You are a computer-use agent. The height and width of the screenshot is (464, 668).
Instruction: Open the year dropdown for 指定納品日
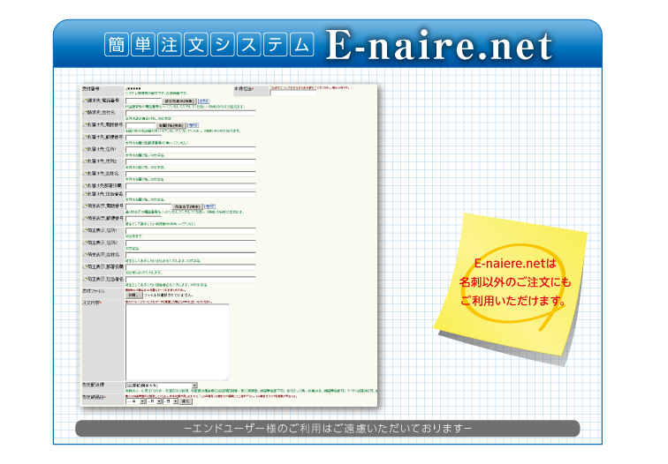click(x=135, y=401)
